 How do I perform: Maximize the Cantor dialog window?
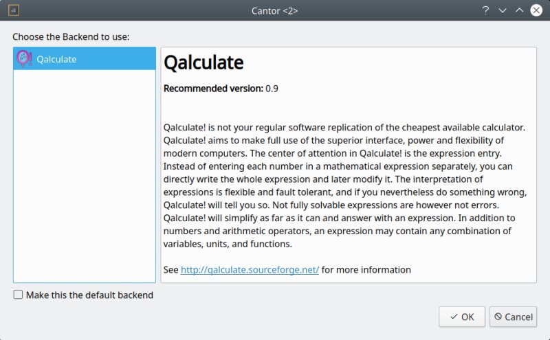[x=520, y=10]
